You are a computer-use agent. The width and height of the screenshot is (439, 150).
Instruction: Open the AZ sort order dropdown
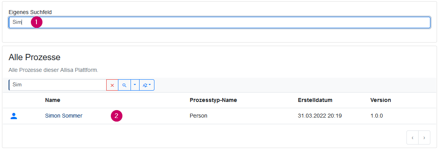(x=147, y=85)
